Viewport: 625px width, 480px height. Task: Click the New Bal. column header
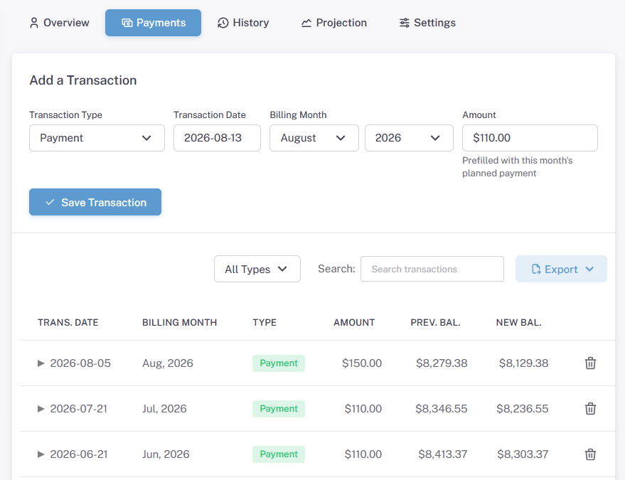coord(518,323)
